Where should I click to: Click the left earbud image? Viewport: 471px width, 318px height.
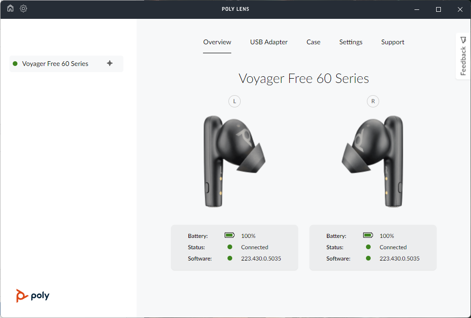pos(235,162)
